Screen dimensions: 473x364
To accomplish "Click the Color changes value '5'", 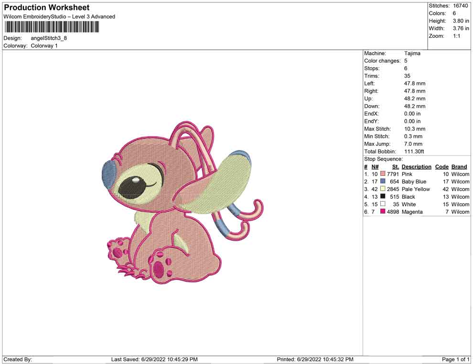I will [406, 61].
